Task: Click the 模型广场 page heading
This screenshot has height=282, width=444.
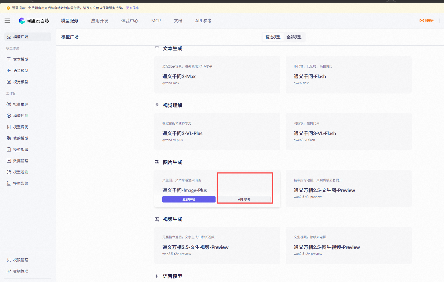Action: point(70,37)
